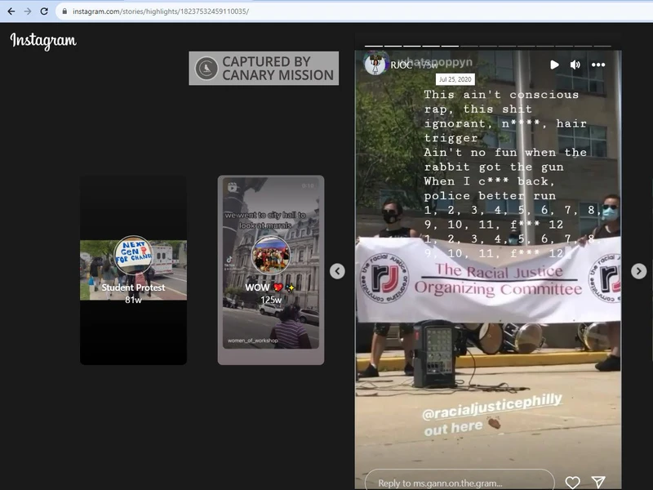Play the current Instagram story
The height and width of the screenshot is (490, 653).
click(554, 65)
